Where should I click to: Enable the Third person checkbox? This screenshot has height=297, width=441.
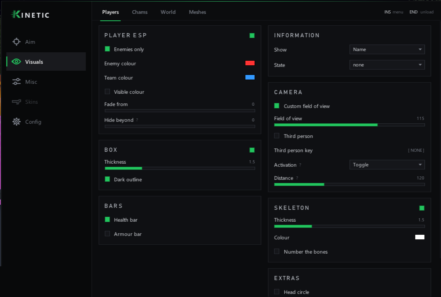pyautogui.click(x=277, y=136)
